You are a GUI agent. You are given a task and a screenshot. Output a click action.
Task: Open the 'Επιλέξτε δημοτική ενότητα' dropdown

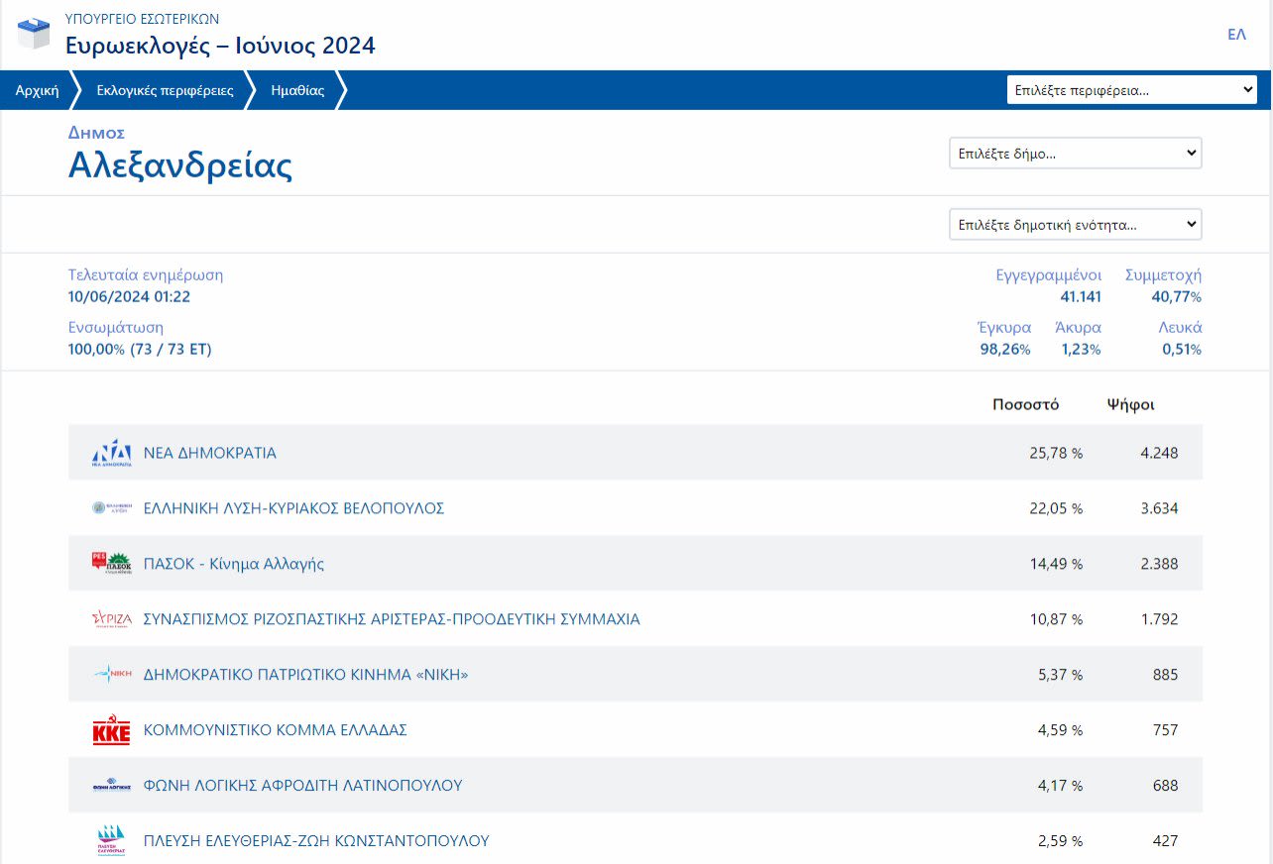click(x=1075, y=225)
